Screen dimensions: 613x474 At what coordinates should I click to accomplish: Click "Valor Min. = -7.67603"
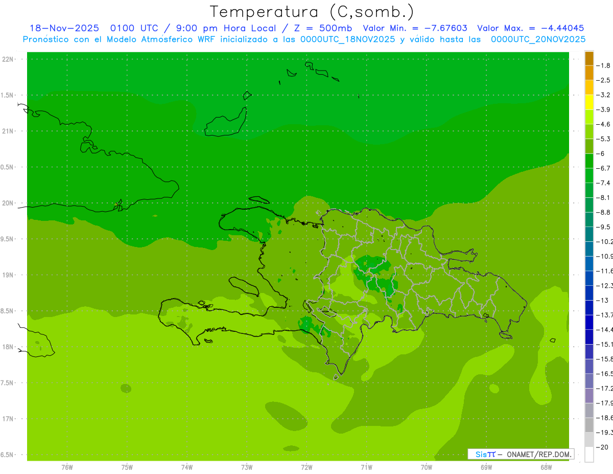[x=415, y=28]
